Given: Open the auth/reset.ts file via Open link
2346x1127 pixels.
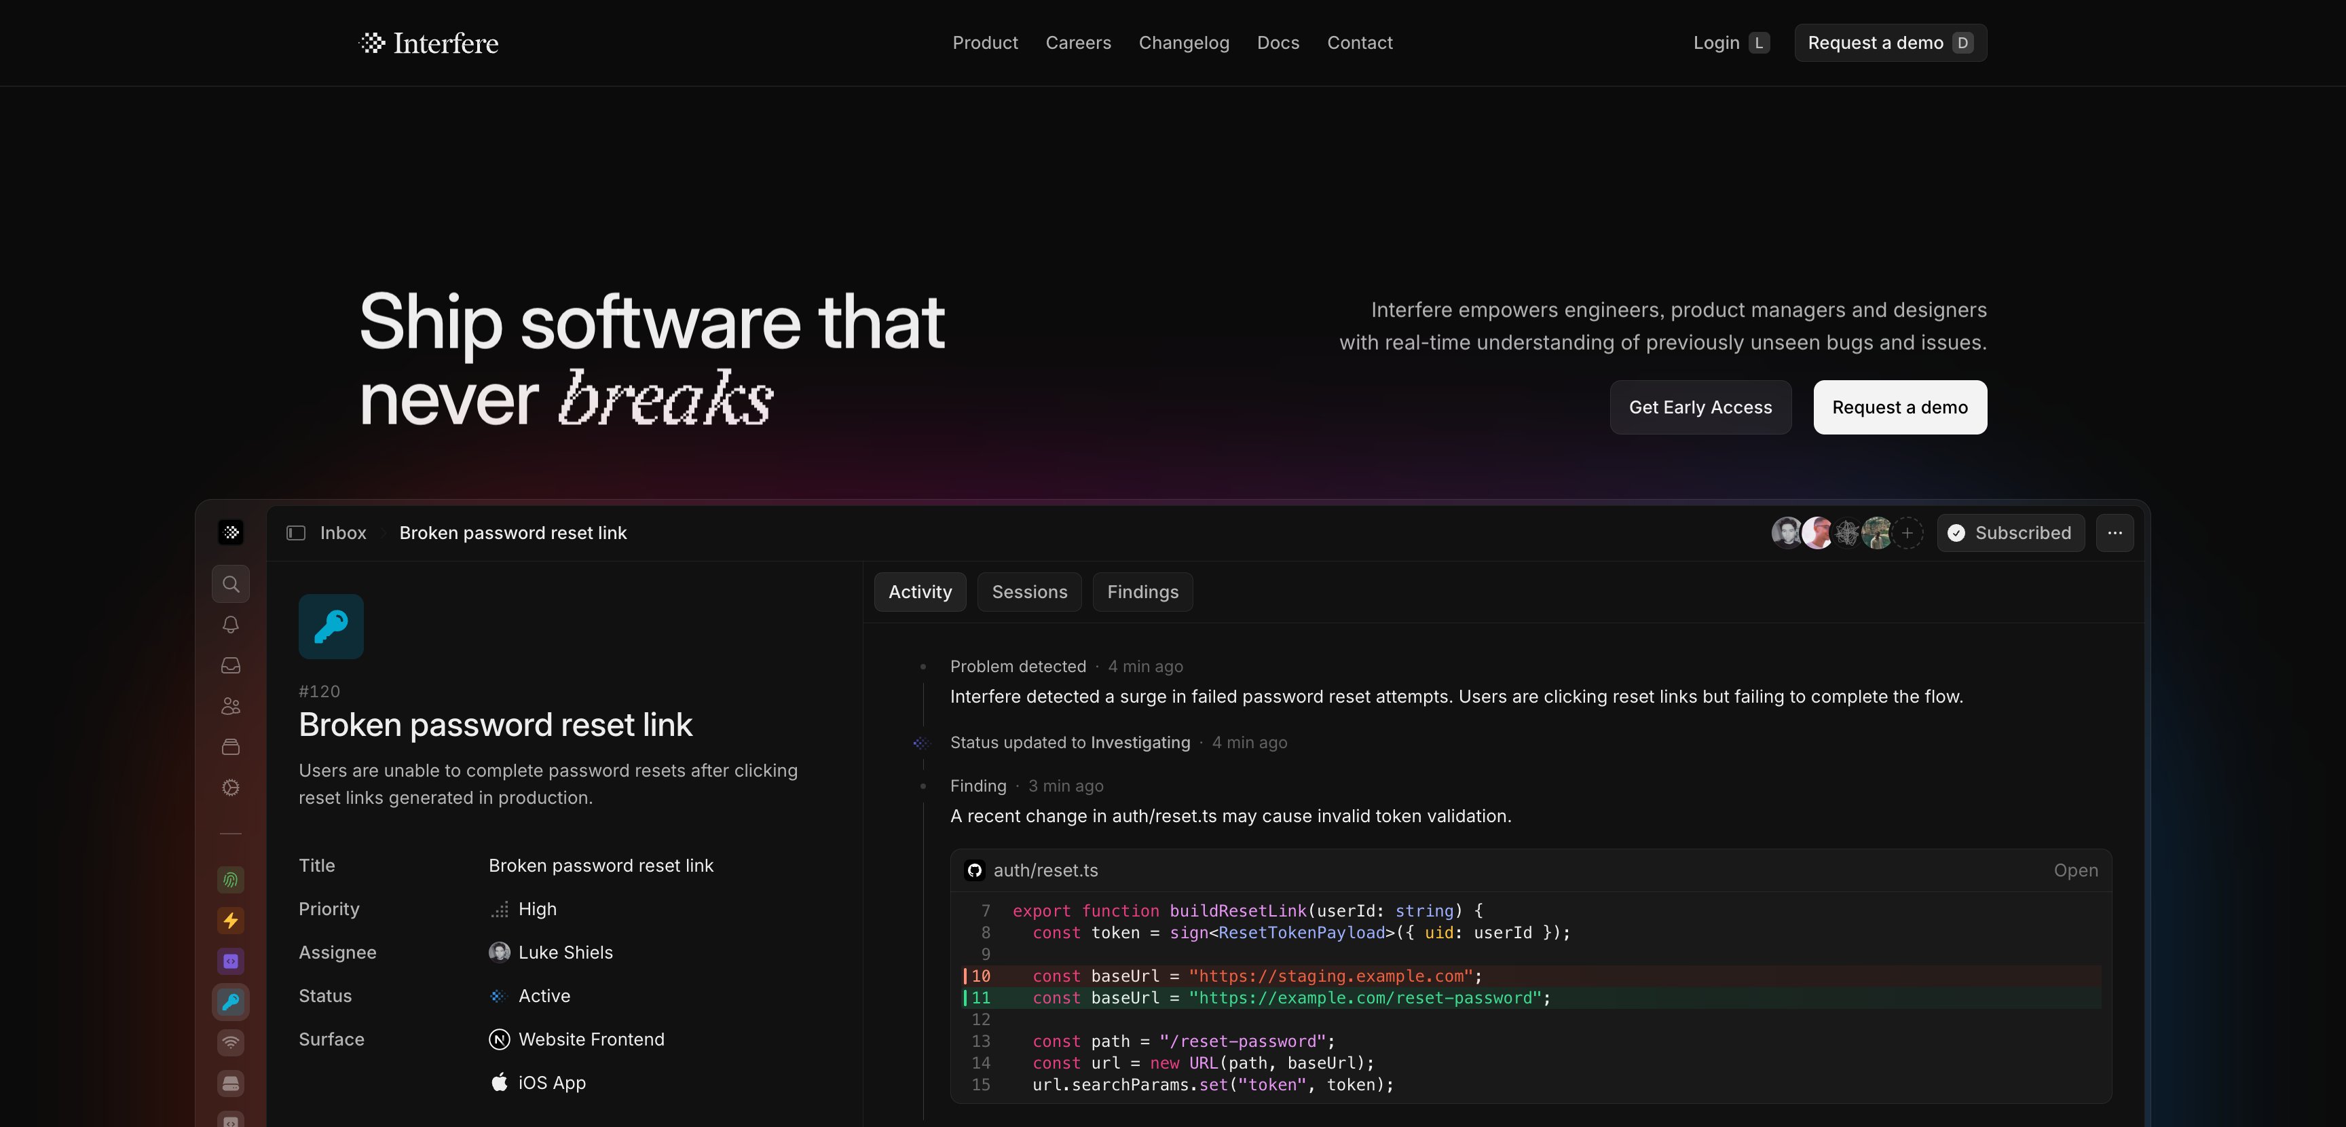Looking at the screenshot, I should point(2076,871).
